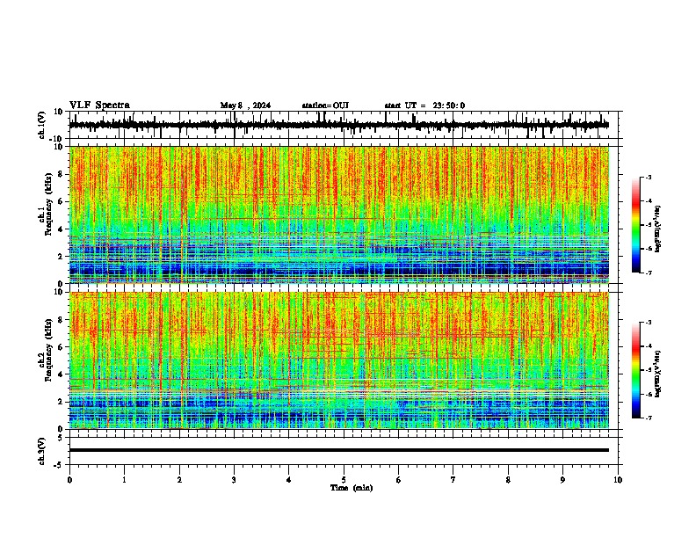Image resolution: width=696 pixels, height=538 pixels.
Task: Click the 'start UT = 23:50:0' text
Action: coord(424,105)
